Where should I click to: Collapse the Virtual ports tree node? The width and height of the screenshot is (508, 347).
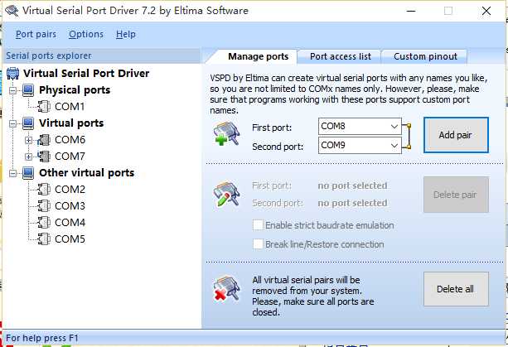pyautogui.click(x=12, y=123)
